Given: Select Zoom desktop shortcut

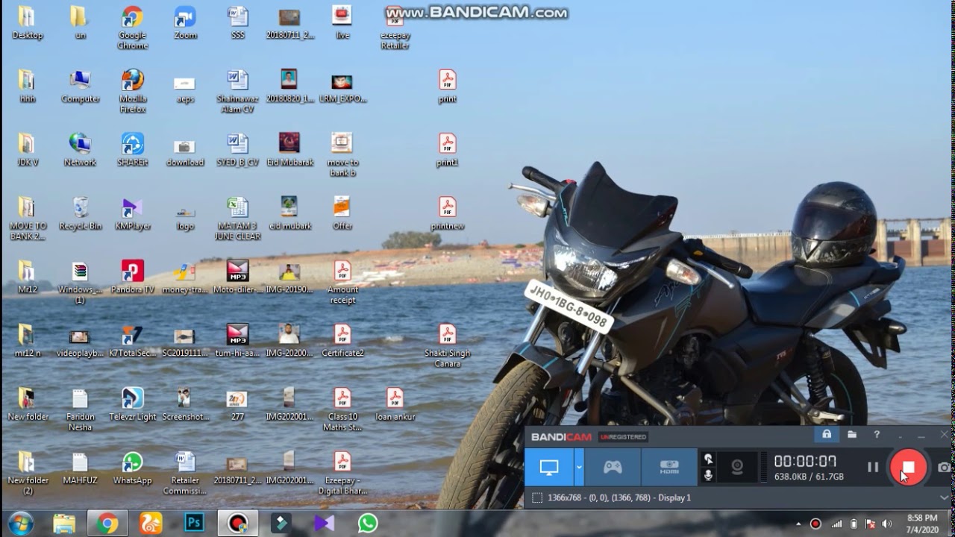Looking at the screenshot, I should (185, 23).
